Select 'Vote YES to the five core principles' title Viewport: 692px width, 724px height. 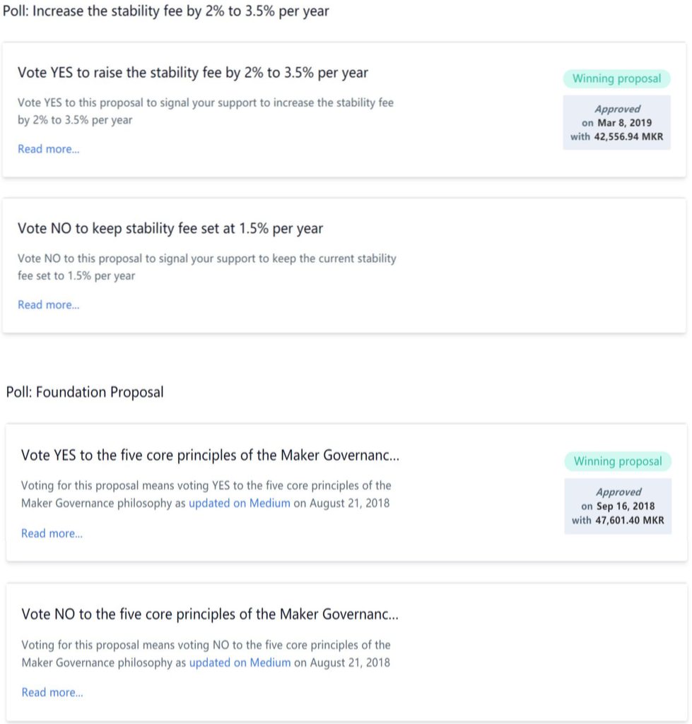210,456
